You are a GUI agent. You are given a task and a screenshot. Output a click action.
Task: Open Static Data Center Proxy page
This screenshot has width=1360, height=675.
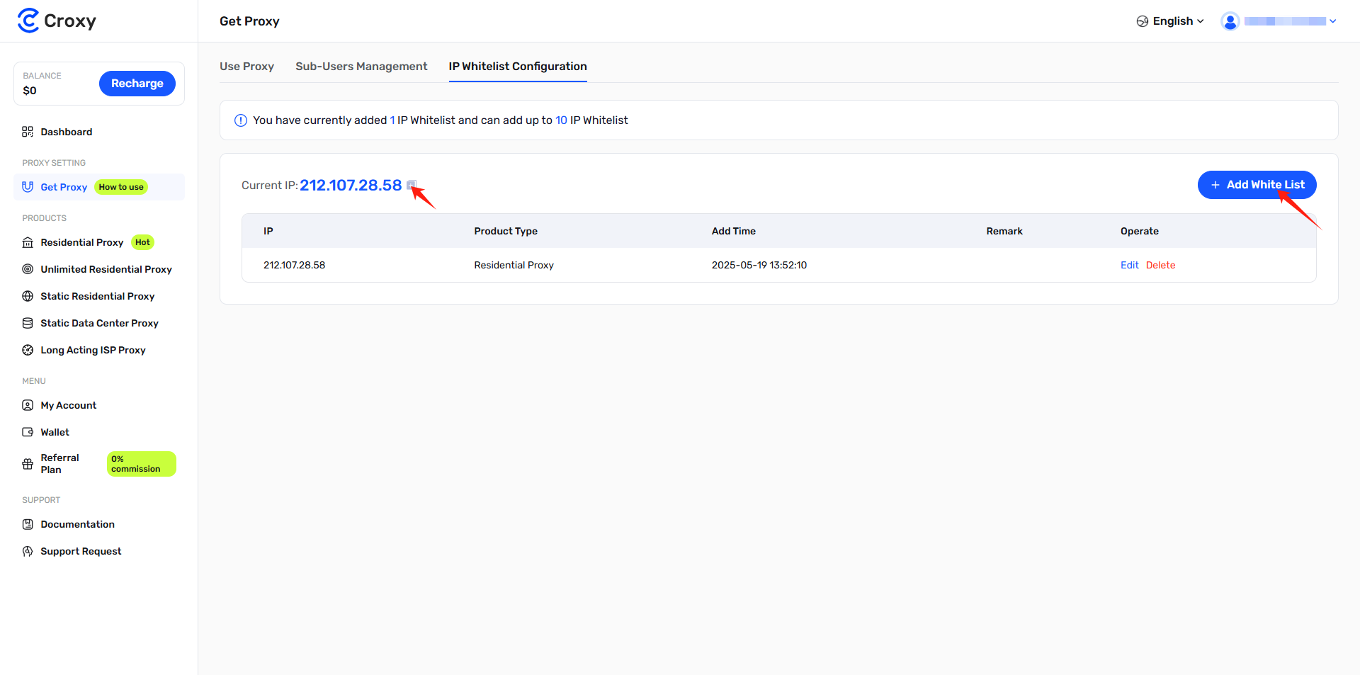[x=99, y=323]
